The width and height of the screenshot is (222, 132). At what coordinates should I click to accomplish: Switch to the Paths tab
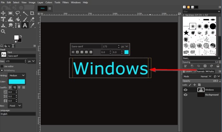pos(210,71)
